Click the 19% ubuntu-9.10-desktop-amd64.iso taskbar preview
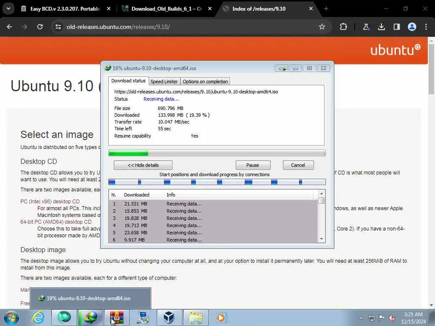Screen dimensions: 435x326 (x=90, y=298)
